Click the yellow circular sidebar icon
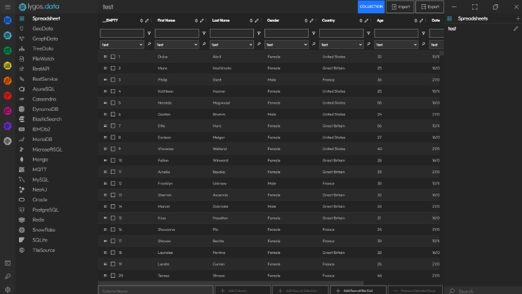The width and height of the screenshot is (522, 294). (7, 65)
